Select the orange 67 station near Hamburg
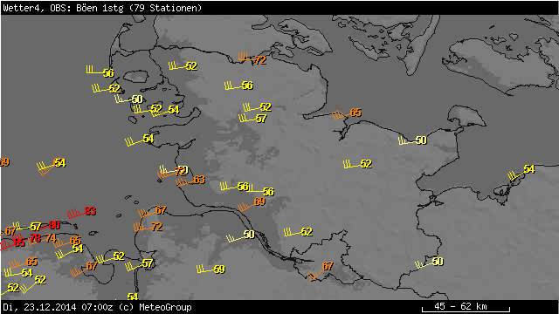559x314 pixels. [321, 270]
